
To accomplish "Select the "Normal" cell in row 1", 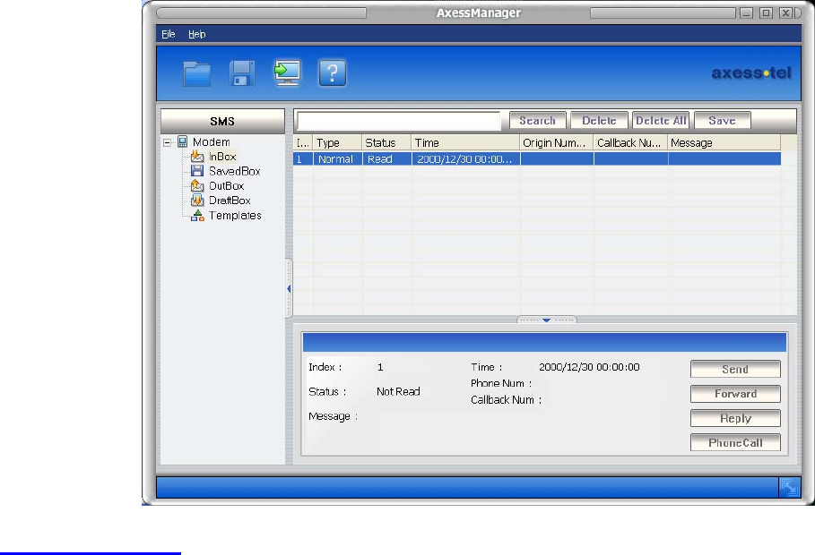I will pos(337,158).
